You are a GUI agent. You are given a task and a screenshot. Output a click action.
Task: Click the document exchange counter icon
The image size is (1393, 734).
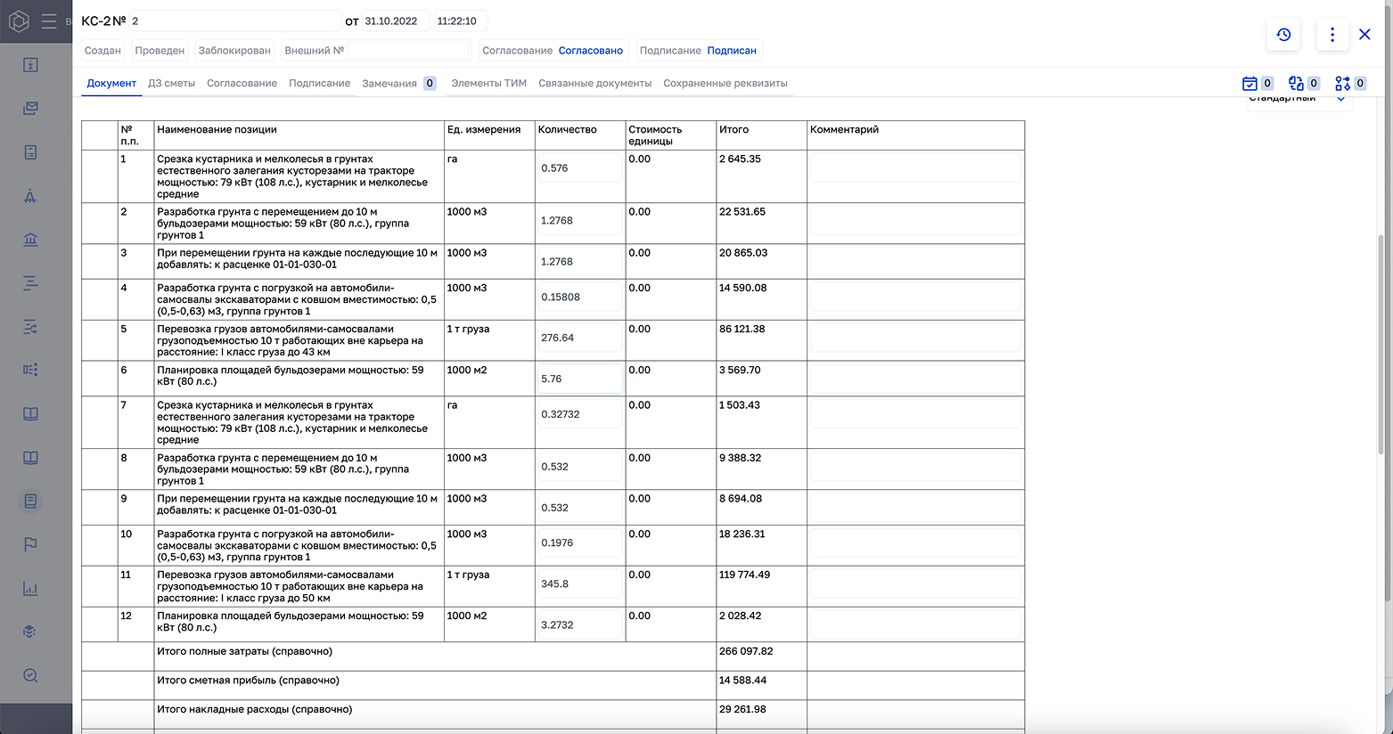[x=1296, y=84]
